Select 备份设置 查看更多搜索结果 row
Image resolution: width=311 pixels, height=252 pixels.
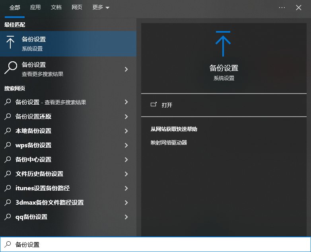tap(68, 69)
